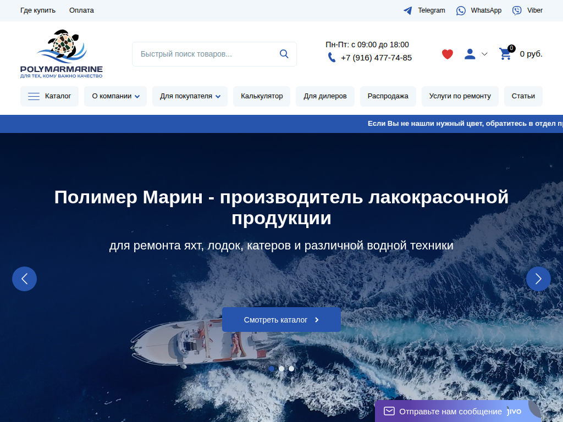Expand the account chevron dropdown
Image resolution: width=563 pixels, height=422 pixels.
click(484, 54)
